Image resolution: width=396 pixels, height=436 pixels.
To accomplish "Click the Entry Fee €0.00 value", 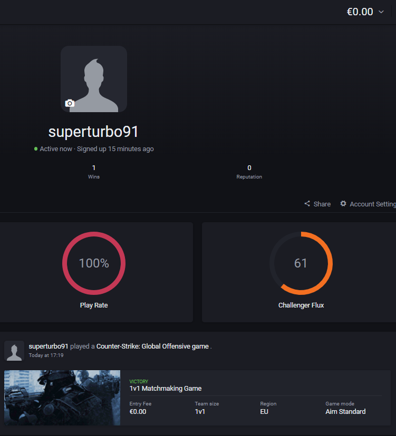I will (138, 412).
